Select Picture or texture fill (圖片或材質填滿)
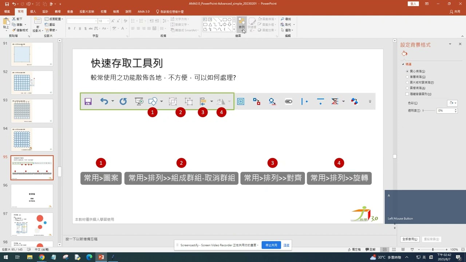Image resolution: width=466 pixels, height=262 pixels. click(407, 83)
